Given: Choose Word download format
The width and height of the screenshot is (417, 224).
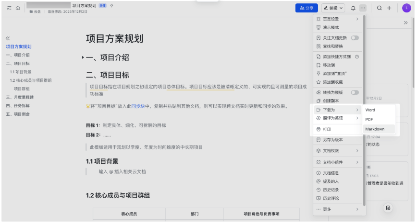Looking at the screenshot, I should coord(379,110).
